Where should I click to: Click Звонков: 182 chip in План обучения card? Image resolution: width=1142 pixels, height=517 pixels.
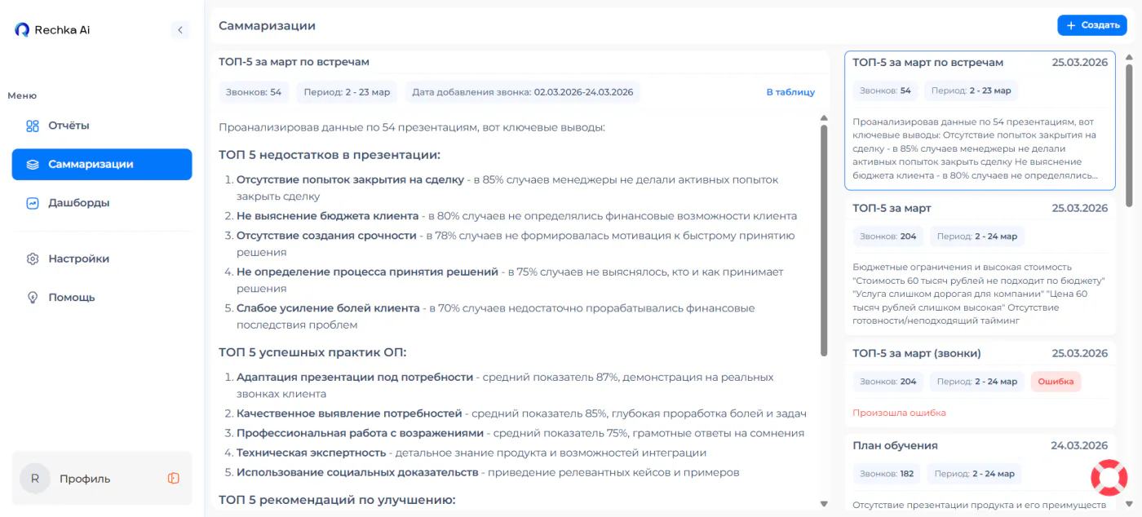[887, 474]
